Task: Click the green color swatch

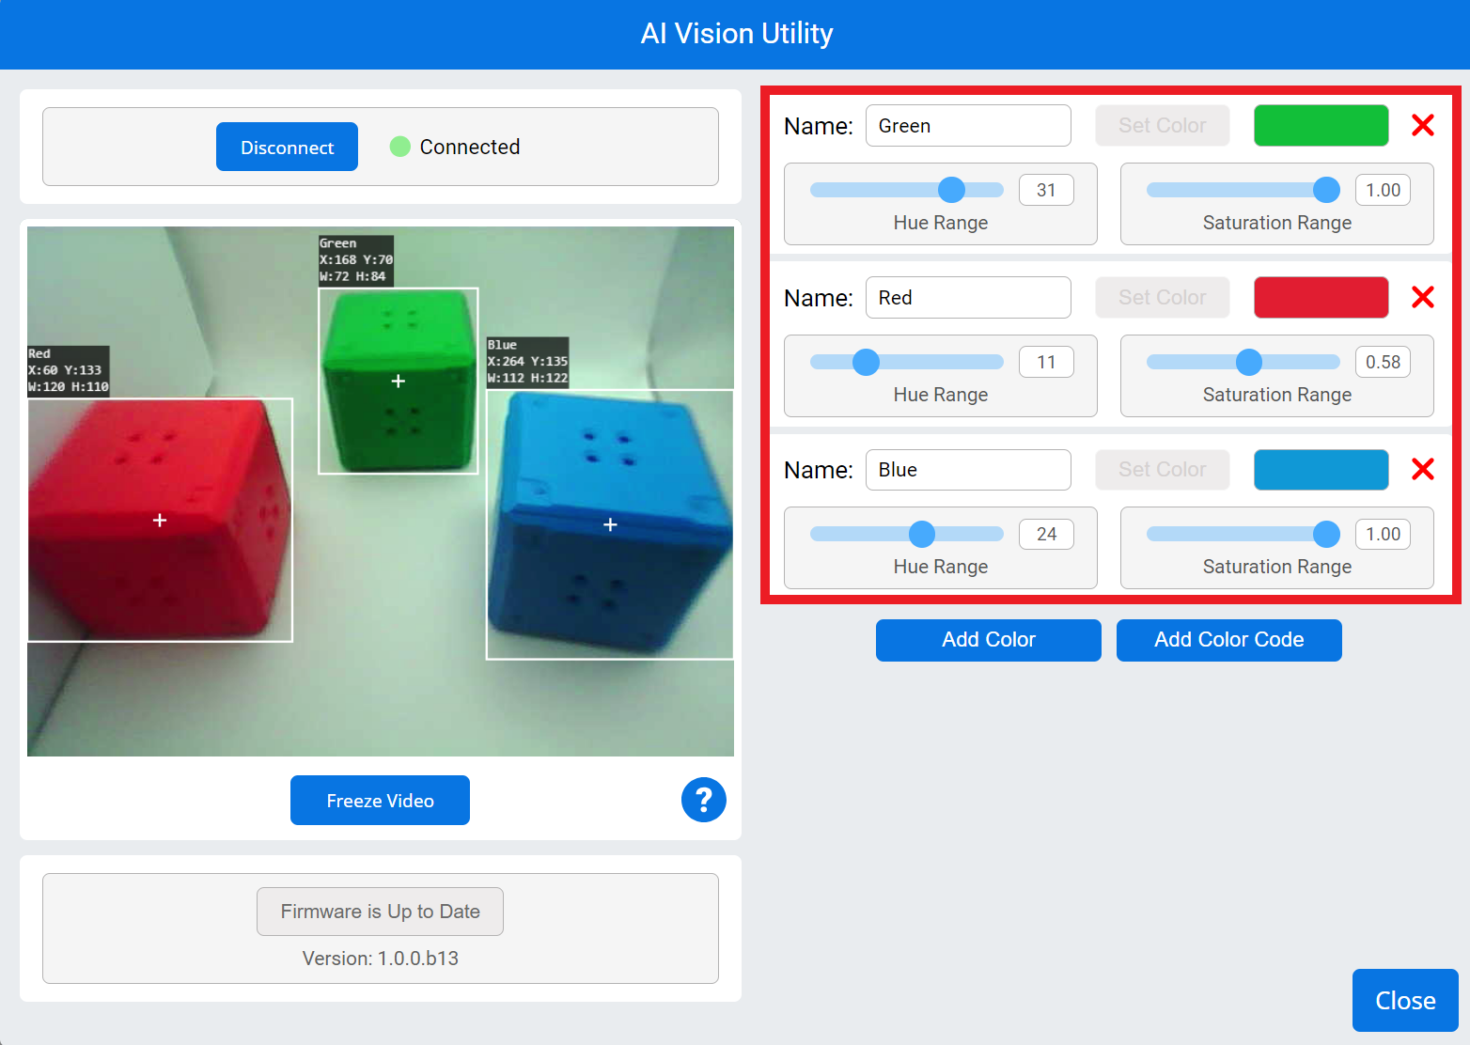Action: pyautogui.click(x=1321, y=126)
